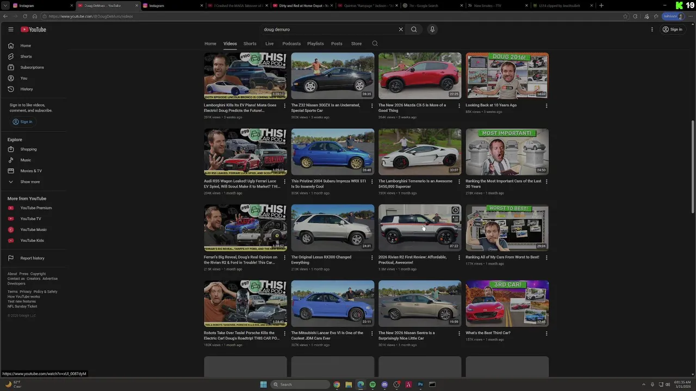Viewport: 696px width, 391px height.
Task: Open options menu for What's the Best Third Car
Action: [x=546, y=333]
